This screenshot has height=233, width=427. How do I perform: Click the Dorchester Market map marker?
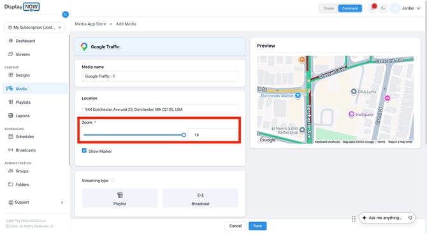pyautogui.click(x=298, y=95)
